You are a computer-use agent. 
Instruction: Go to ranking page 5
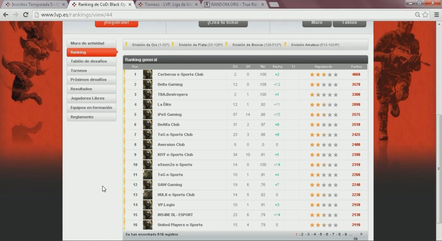pos(321,234)
